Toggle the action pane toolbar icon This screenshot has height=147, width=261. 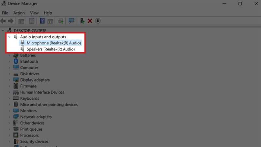pos(50,21)
